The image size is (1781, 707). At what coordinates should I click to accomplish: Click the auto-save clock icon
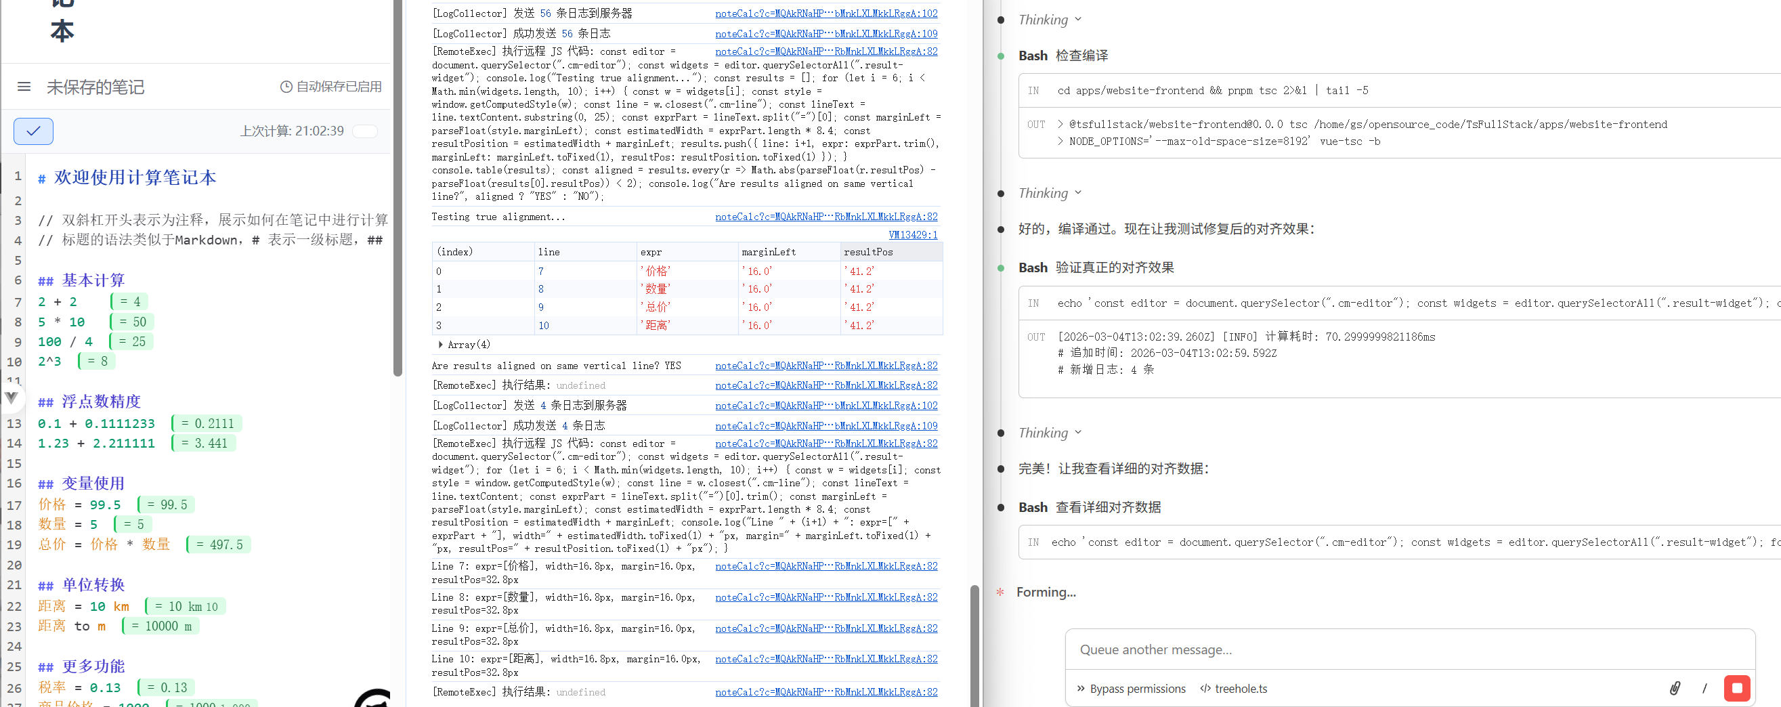(x=286, y=87)
